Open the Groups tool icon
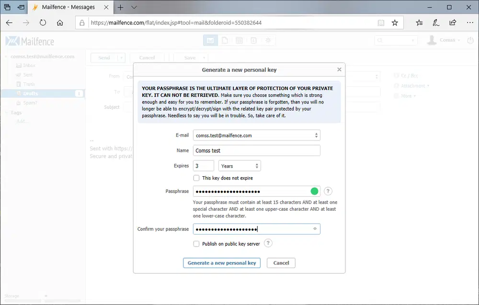This screenshot has width=479, height=305. coord(268,40)
